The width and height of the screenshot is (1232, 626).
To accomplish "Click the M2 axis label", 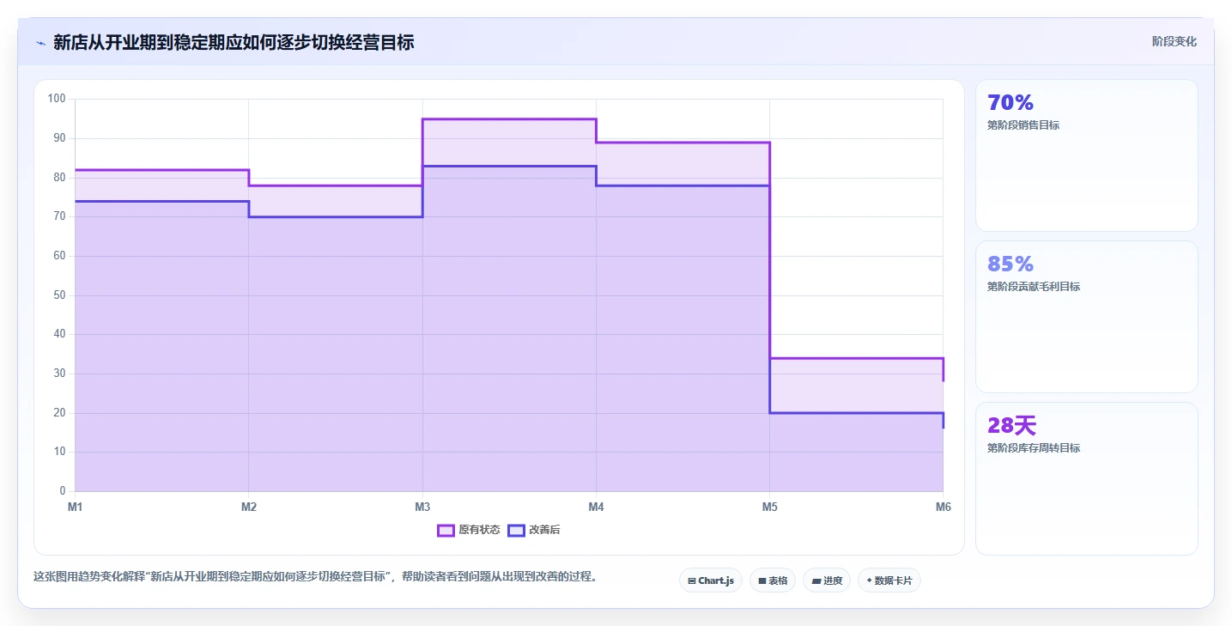I will (249, 507).
